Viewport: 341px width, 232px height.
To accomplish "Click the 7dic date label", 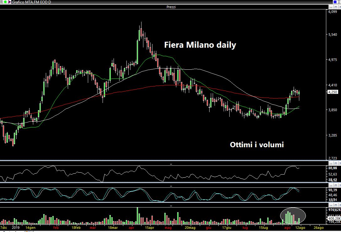I will [x=4, y=228].
